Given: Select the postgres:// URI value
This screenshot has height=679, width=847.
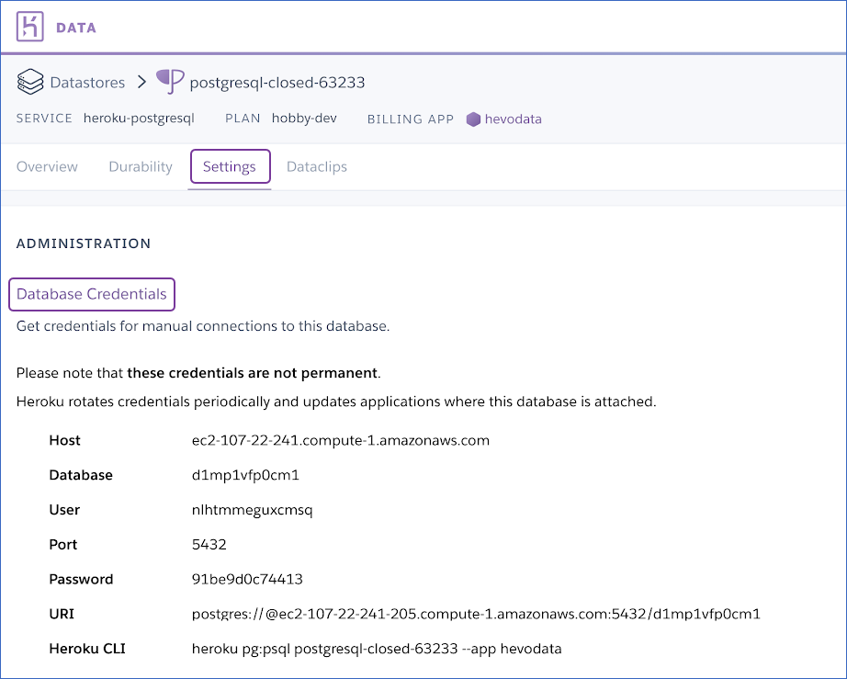Looking at the screenshot, I should [476, 614].
